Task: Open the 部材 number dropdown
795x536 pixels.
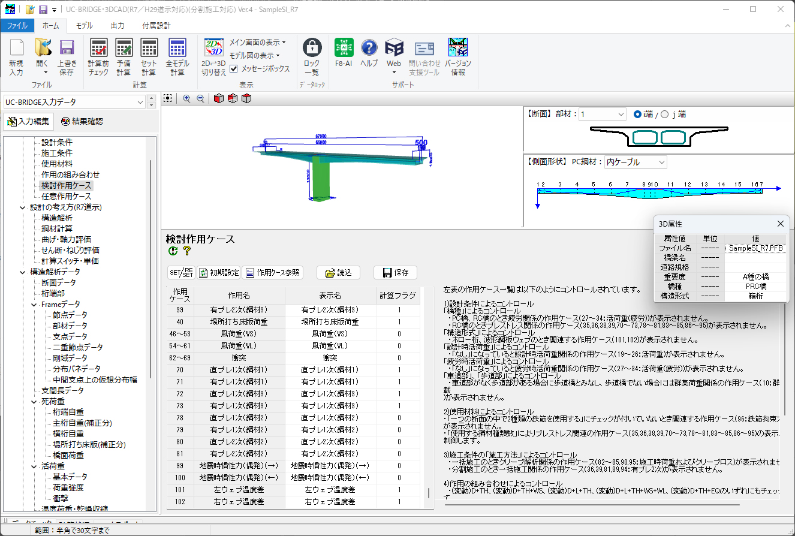Action: 602,115
